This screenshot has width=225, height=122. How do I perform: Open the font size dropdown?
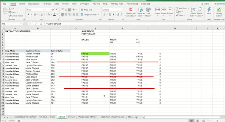[51, 10]
